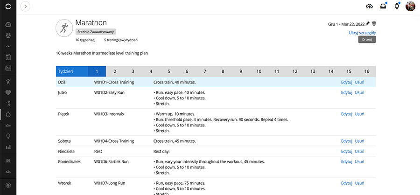Click Edytuj for W01D3-Intervals
Viewport: 420px width, 195px height.
click(346, 114)
